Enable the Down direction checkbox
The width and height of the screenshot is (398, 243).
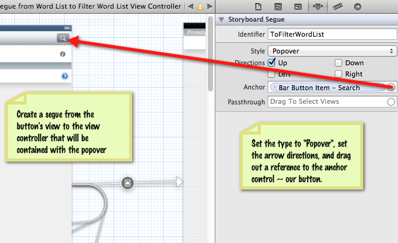[x=338, y=63]
